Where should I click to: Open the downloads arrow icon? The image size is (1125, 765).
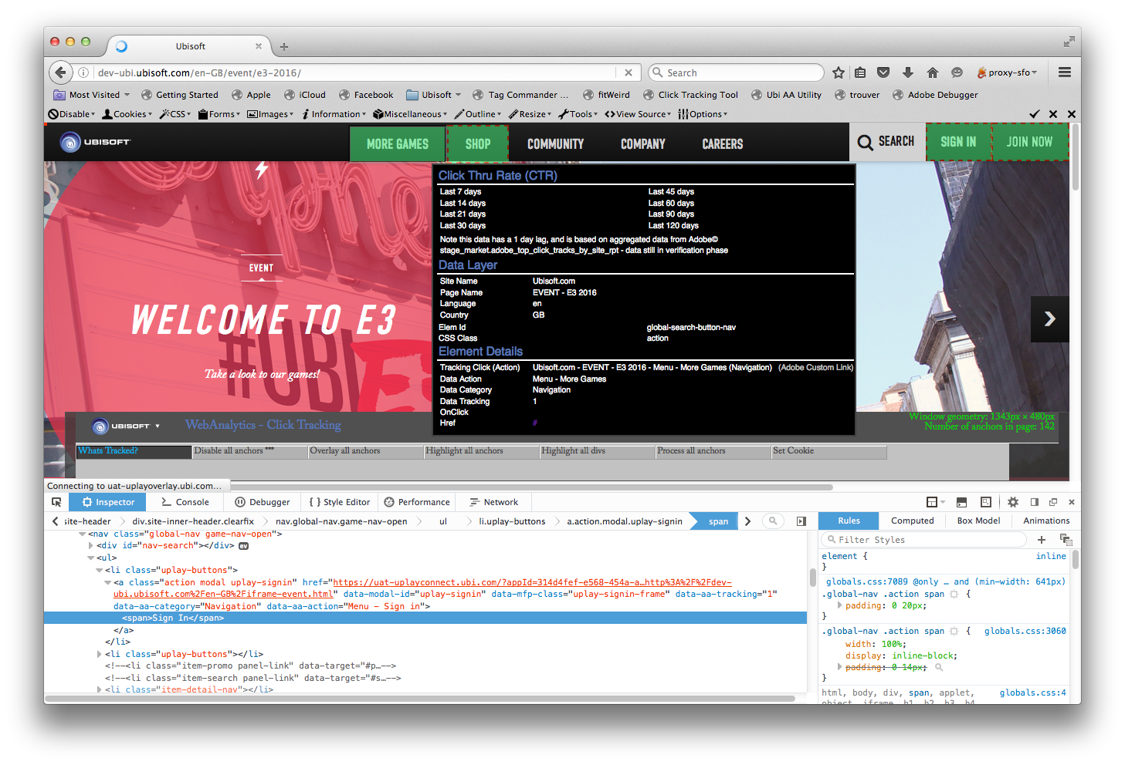(x=908, y=72)
